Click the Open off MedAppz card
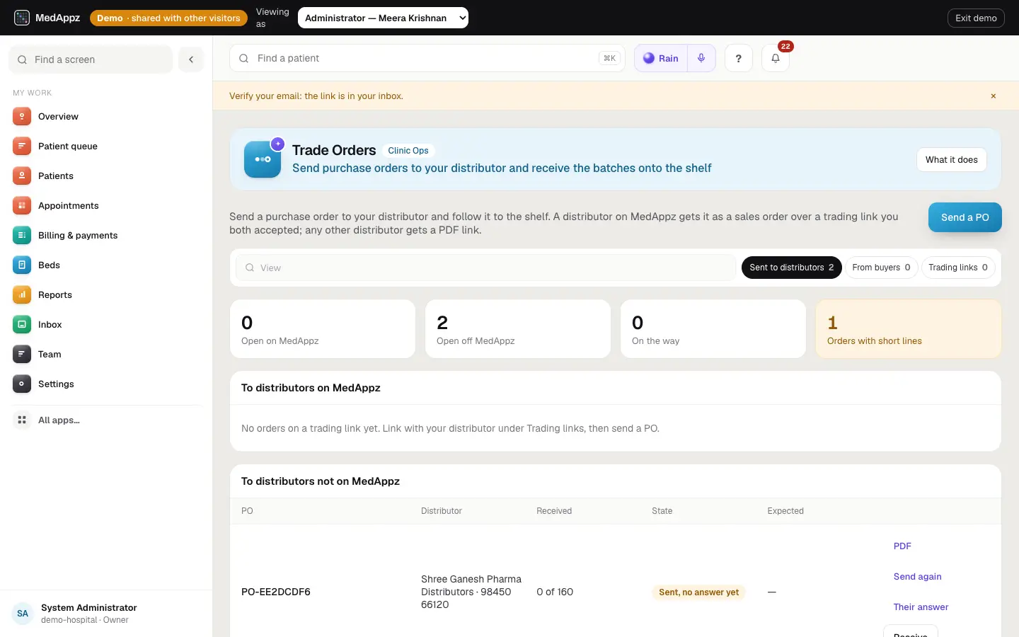 (x=518, y=329)
